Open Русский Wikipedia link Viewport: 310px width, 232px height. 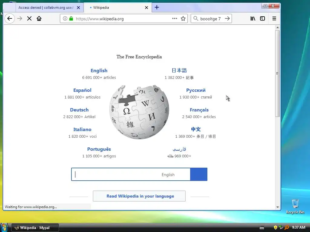(196, 90)
